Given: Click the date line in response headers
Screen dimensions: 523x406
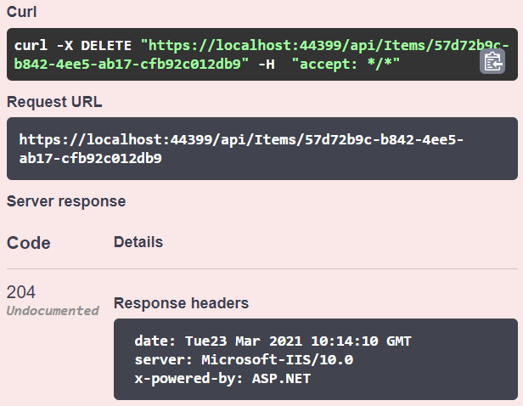Looking at the screenshot, I should [272, 341].
